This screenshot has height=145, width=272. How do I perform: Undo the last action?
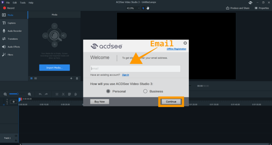coord(40,94)
